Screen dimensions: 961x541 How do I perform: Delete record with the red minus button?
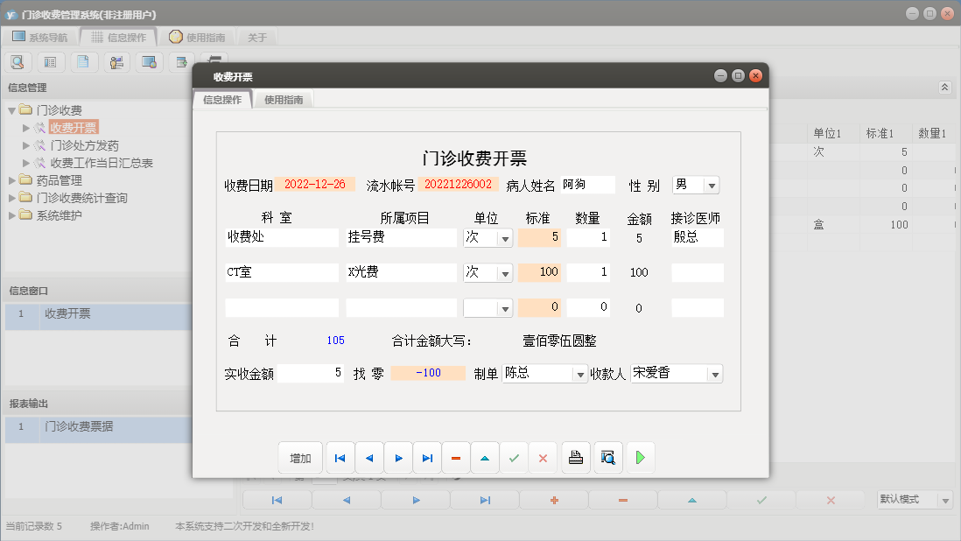pos(456,458)
